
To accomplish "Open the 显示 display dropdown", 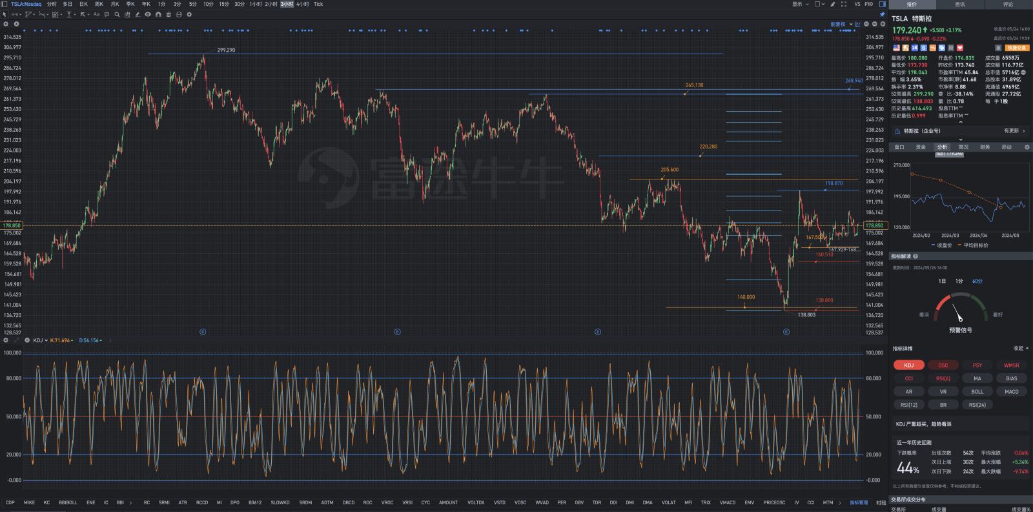I will tap(801, 4).
